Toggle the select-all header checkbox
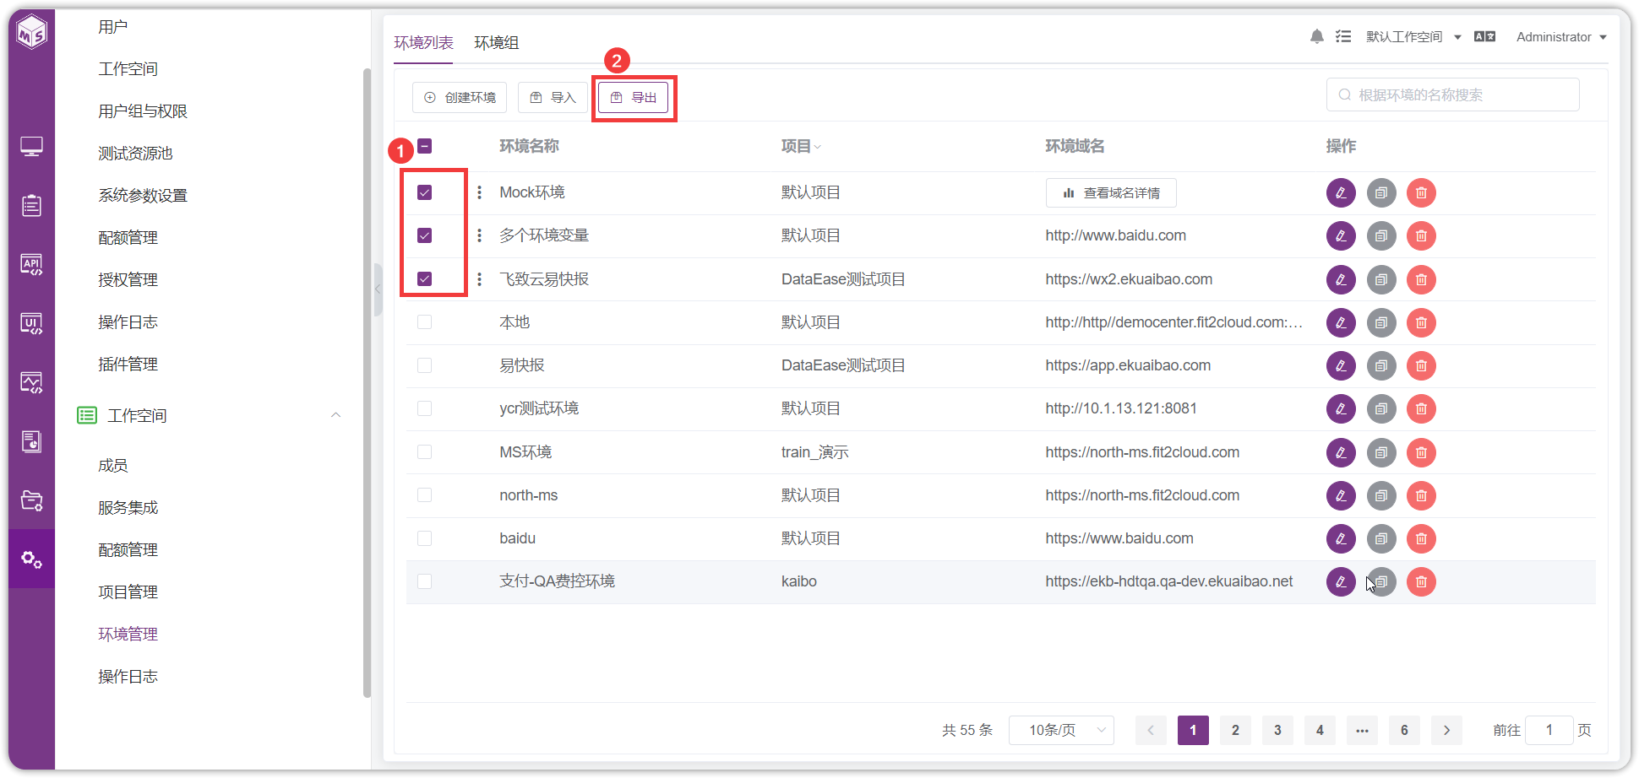 [x=425, y=146]
